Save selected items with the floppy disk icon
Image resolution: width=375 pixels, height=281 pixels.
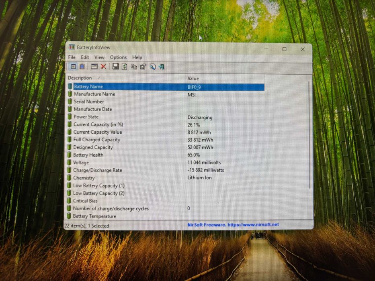[x=115, y=66]
